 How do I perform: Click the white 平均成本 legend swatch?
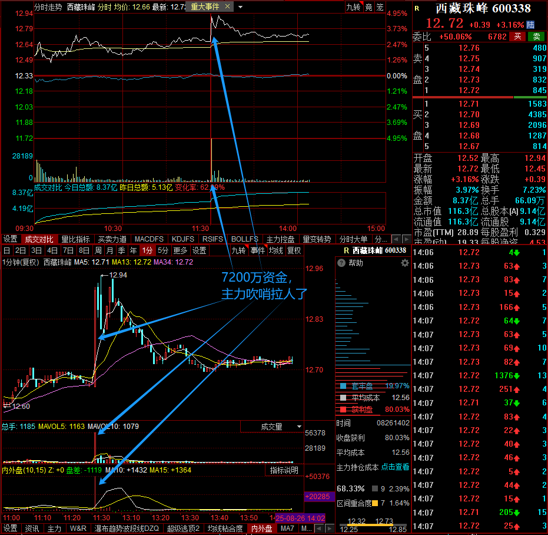pos(343,398)
